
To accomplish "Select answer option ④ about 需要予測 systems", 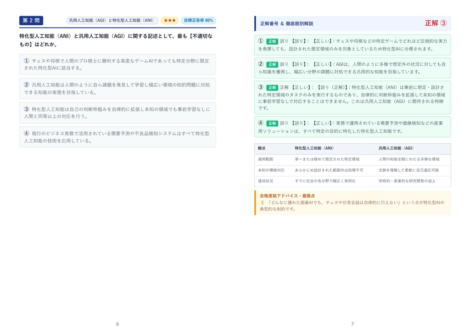I will coord(117,137).
